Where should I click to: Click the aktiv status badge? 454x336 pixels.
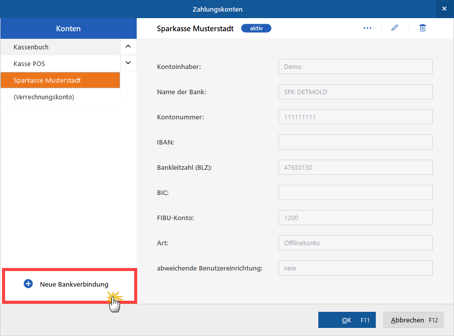click(x=256, y=28)
